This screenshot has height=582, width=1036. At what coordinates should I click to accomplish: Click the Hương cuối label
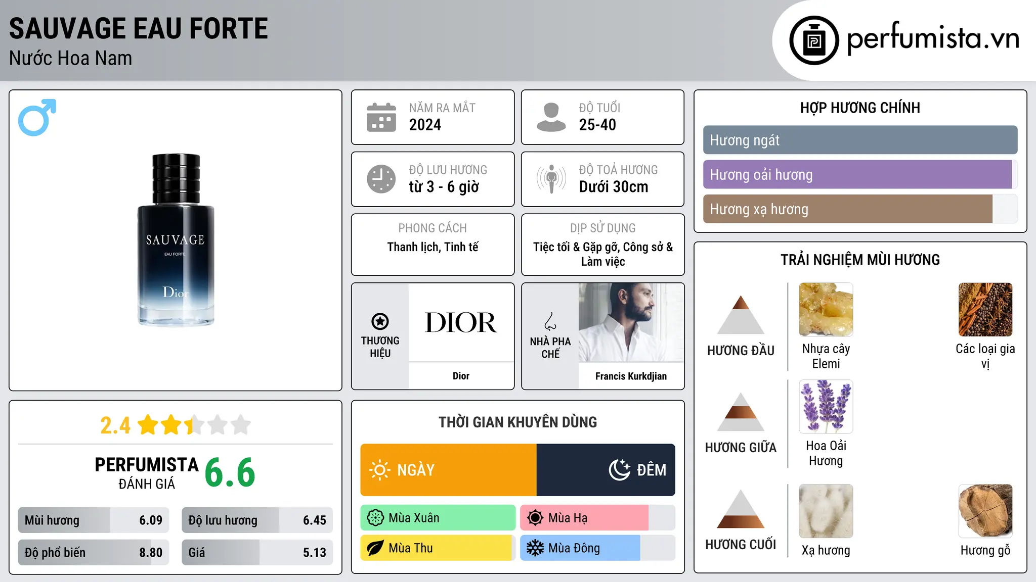point(741,545)
